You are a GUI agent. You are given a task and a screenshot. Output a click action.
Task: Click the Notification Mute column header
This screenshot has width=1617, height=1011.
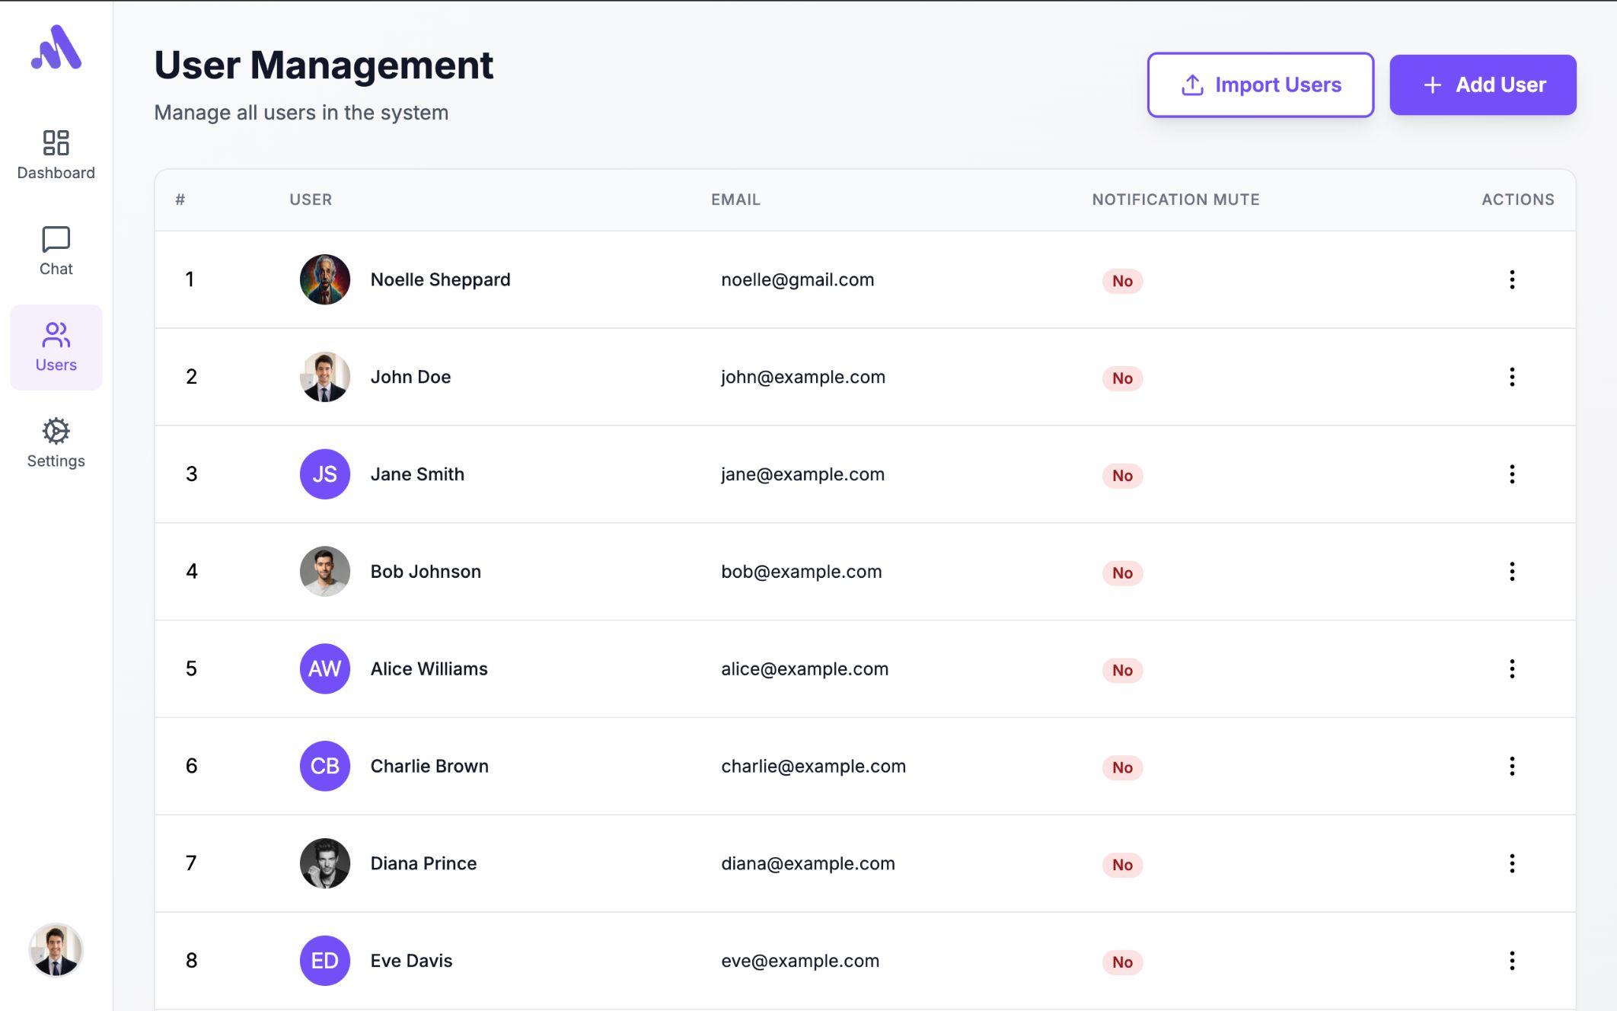pyautogui.click(x=1175, y=199)
